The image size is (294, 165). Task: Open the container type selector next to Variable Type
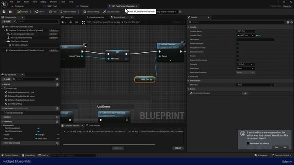coord(258,35)
